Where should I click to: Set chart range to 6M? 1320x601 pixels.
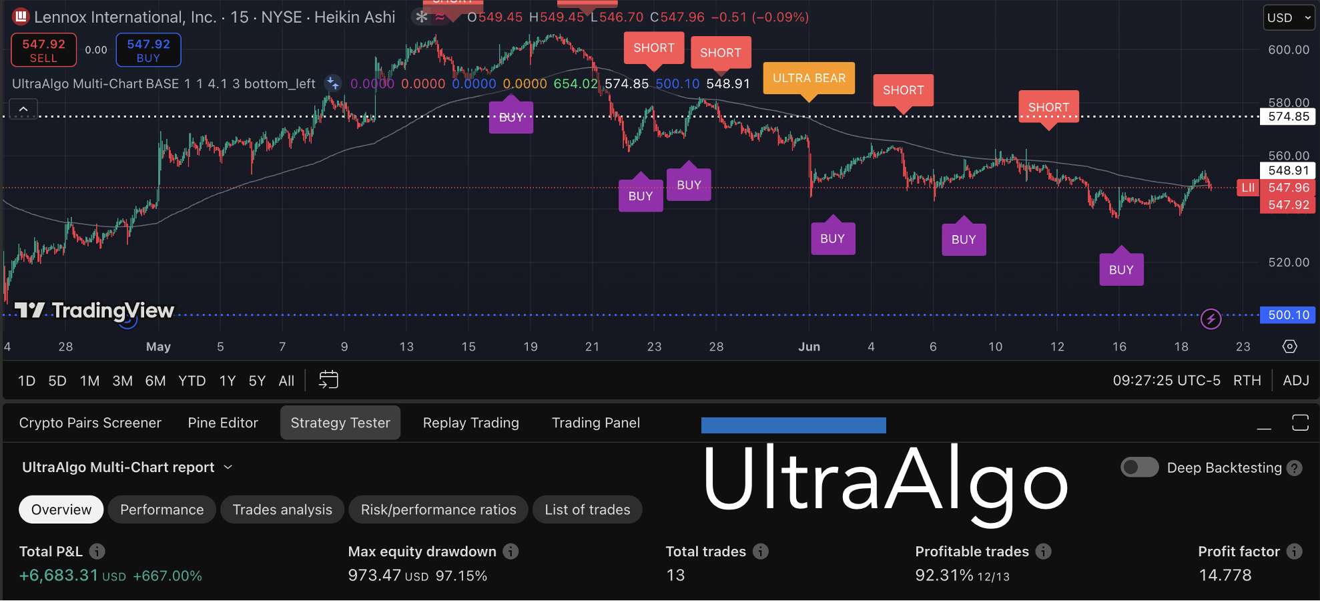pos(155,381)
